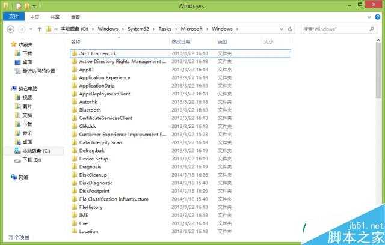385x245 pixels.
Task: Sort by 大小 column header
Action: [x=269, y=41]
